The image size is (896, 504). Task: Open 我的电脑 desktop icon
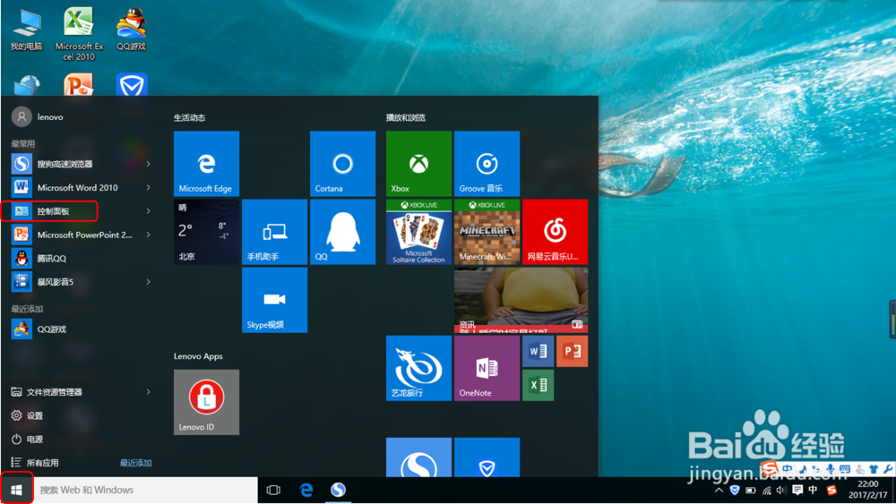(26, 30)
